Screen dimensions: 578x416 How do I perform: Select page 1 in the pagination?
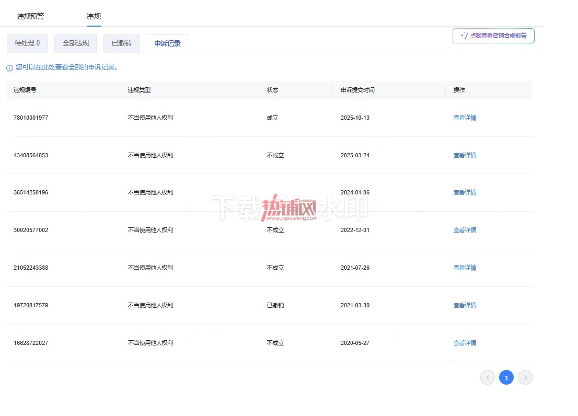[506, 377]
